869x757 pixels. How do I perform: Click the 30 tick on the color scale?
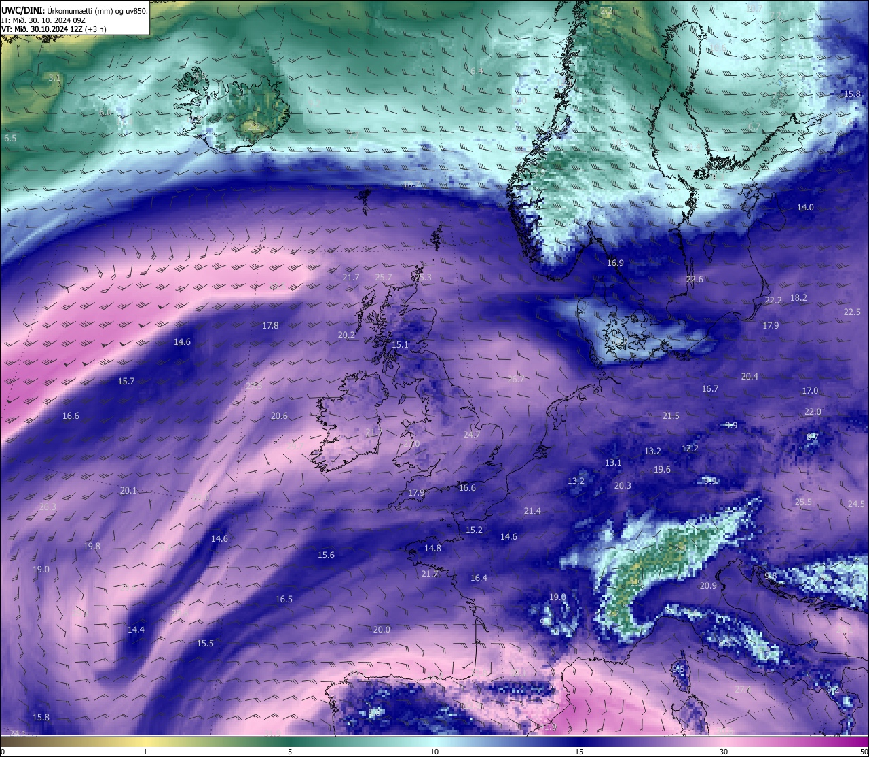tap(724, 752)
